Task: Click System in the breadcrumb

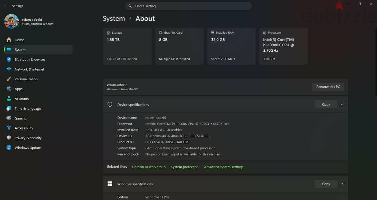Action: 114,18
